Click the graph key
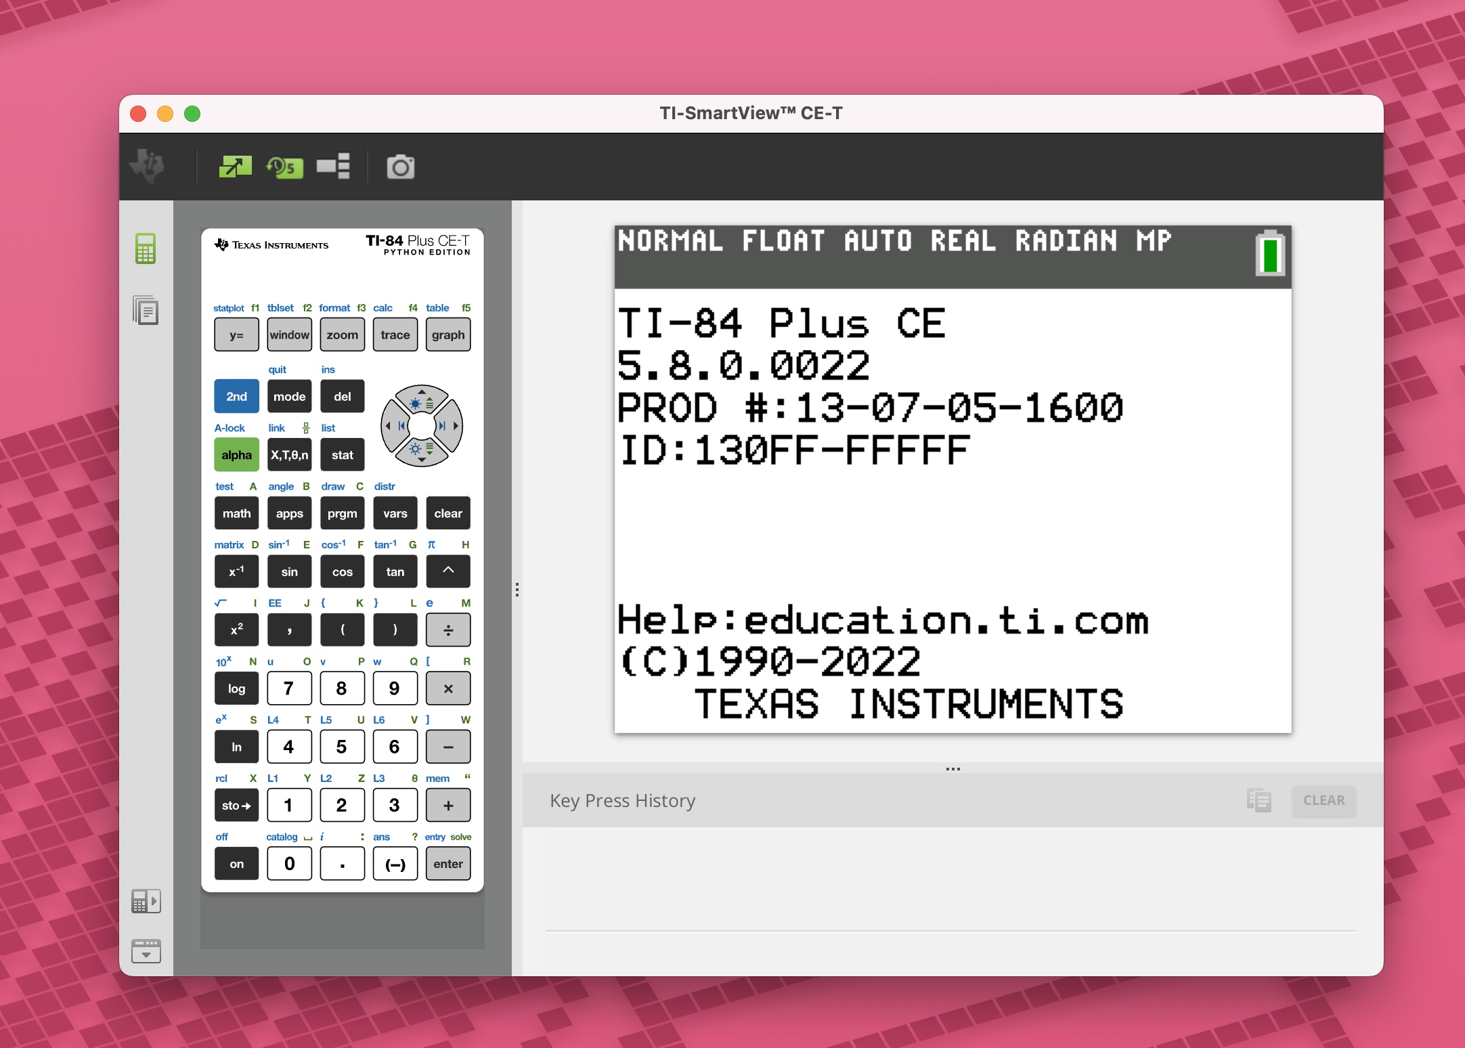Viewport: 1465px width, 1048px height. click(448, 334)
